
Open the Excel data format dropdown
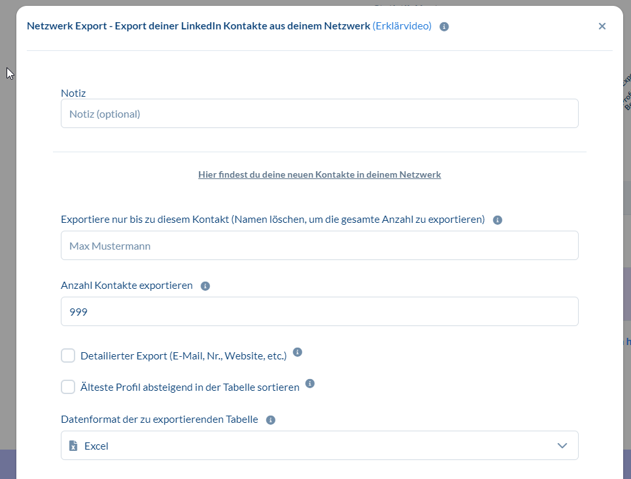[x=319, y=446]
